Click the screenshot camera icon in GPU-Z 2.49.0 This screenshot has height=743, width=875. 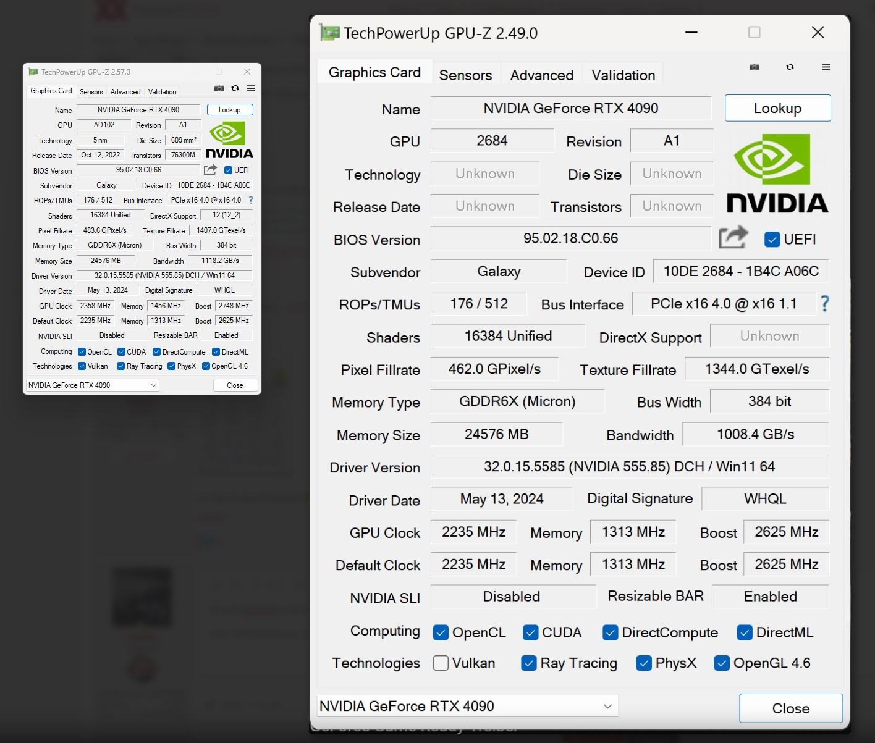tap(755, 67)
